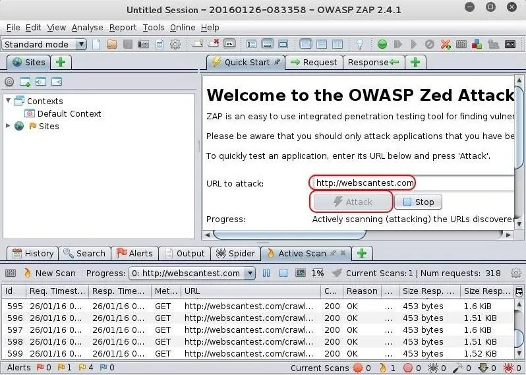Open the File menu
Image resolution: width=526 pixels, height=375 pixels.
[13, 28]
